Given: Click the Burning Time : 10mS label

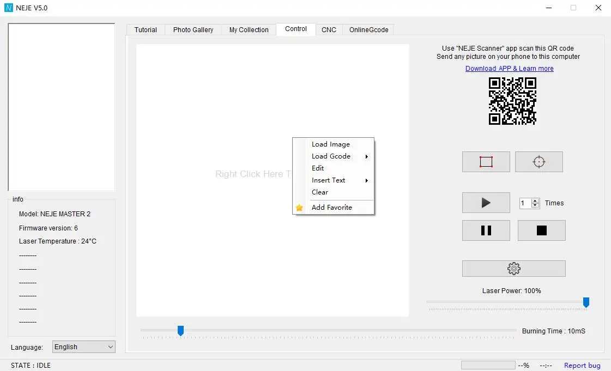Looking at the screenshot, I should pyautogui.click(x=553, y=331).
